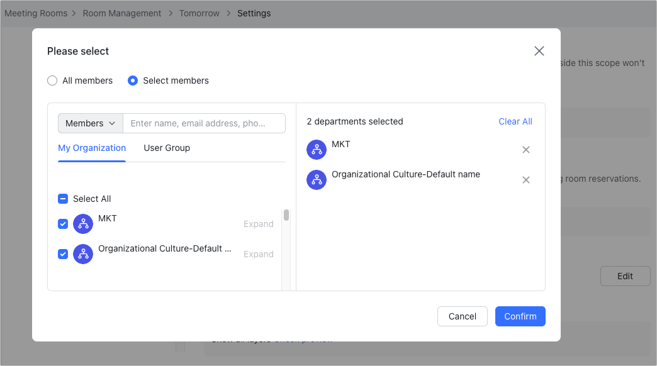Choose the Select members radio option
The height and width of the screenshot is (366, 657).
click(133, 80)
